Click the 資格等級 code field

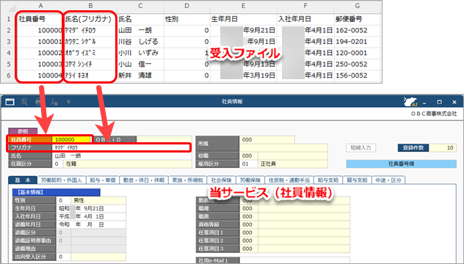249,224
